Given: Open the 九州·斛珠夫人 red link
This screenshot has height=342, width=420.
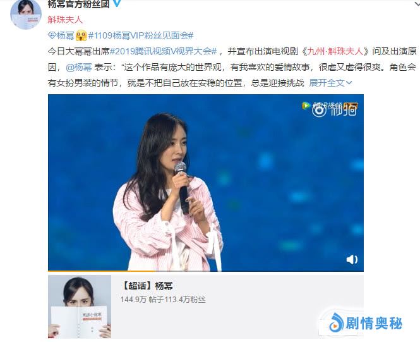Looking at the screenshot, I should point(335,51).
